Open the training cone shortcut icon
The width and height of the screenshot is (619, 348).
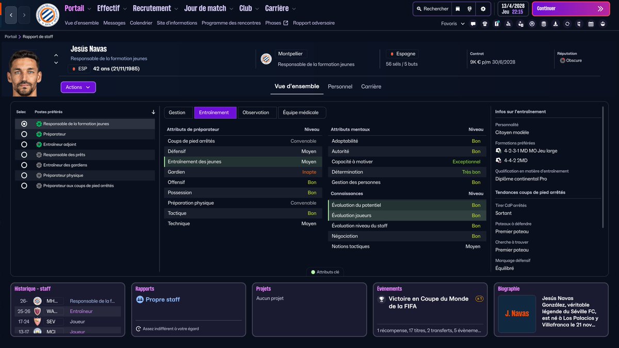[x=556, y=24]
